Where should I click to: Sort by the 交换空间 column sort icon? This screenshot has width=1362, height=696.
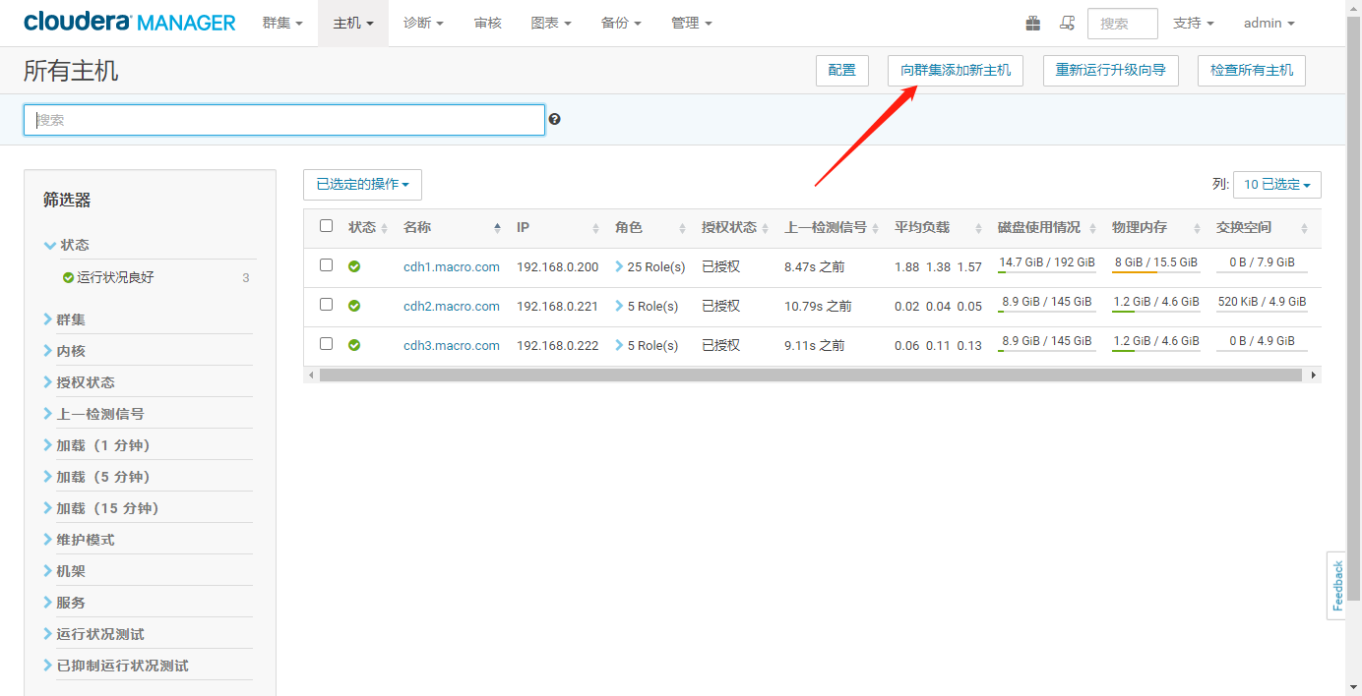pyautogui.click(x=1304, y=228)
